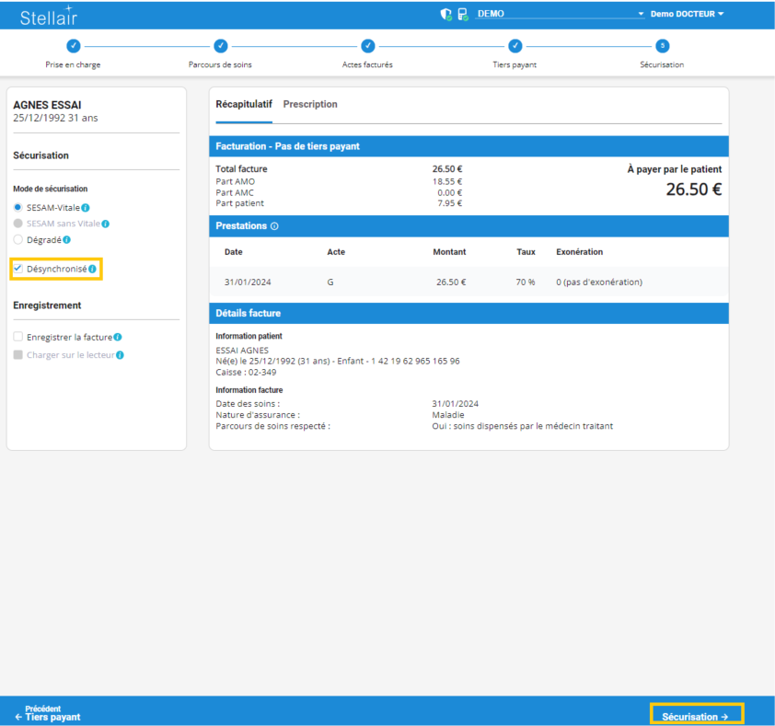The image size is (775, 726).
Task: Check the Enregistrer la facture checkbox
Action: (x=18, y=338)
